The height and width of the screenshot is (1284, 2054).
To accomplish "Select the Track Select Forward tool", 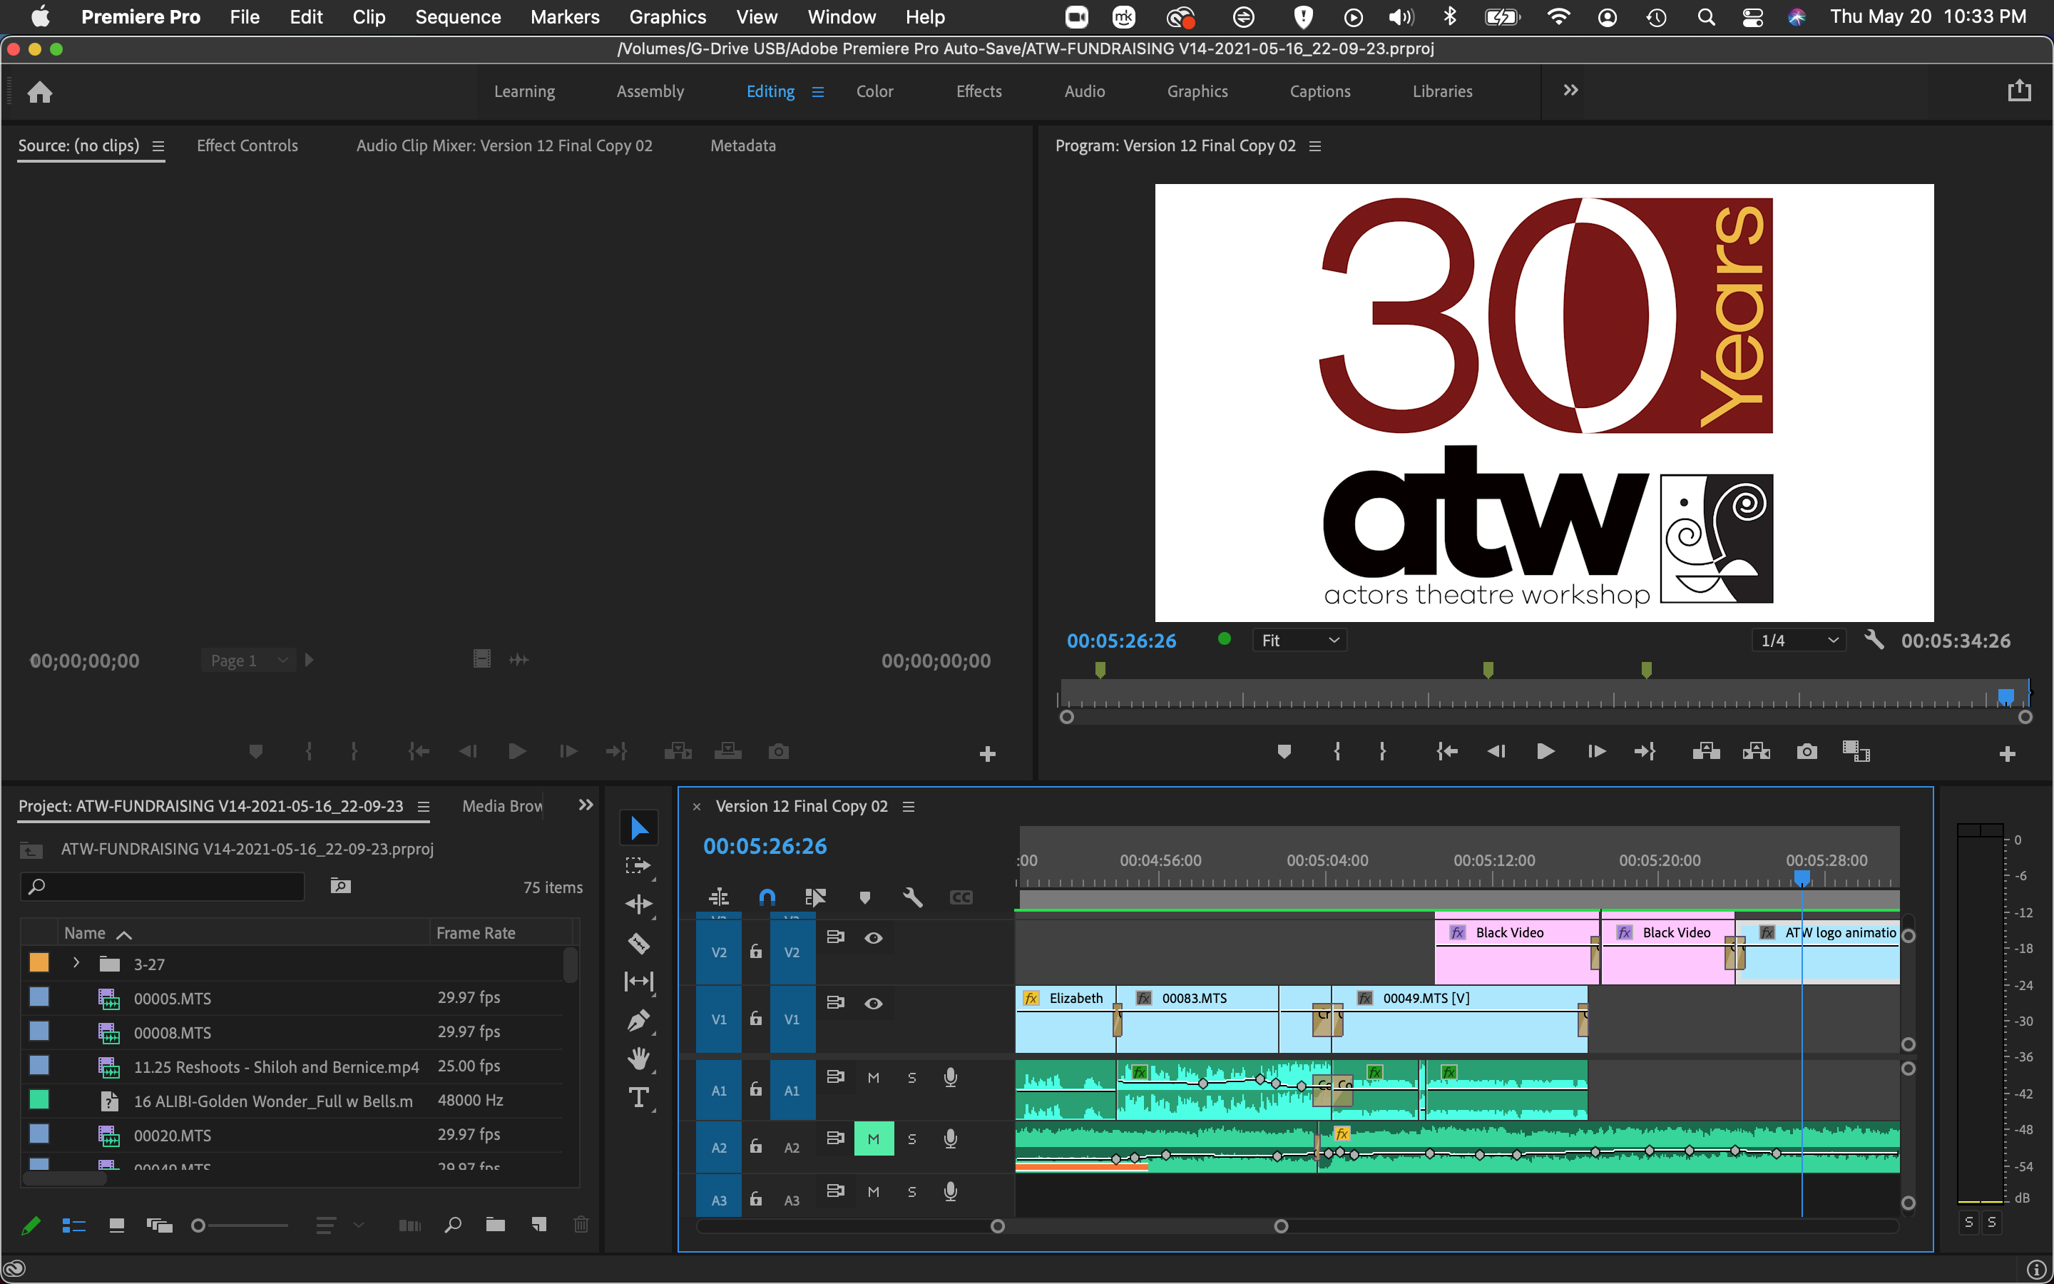I will point(639,865).
